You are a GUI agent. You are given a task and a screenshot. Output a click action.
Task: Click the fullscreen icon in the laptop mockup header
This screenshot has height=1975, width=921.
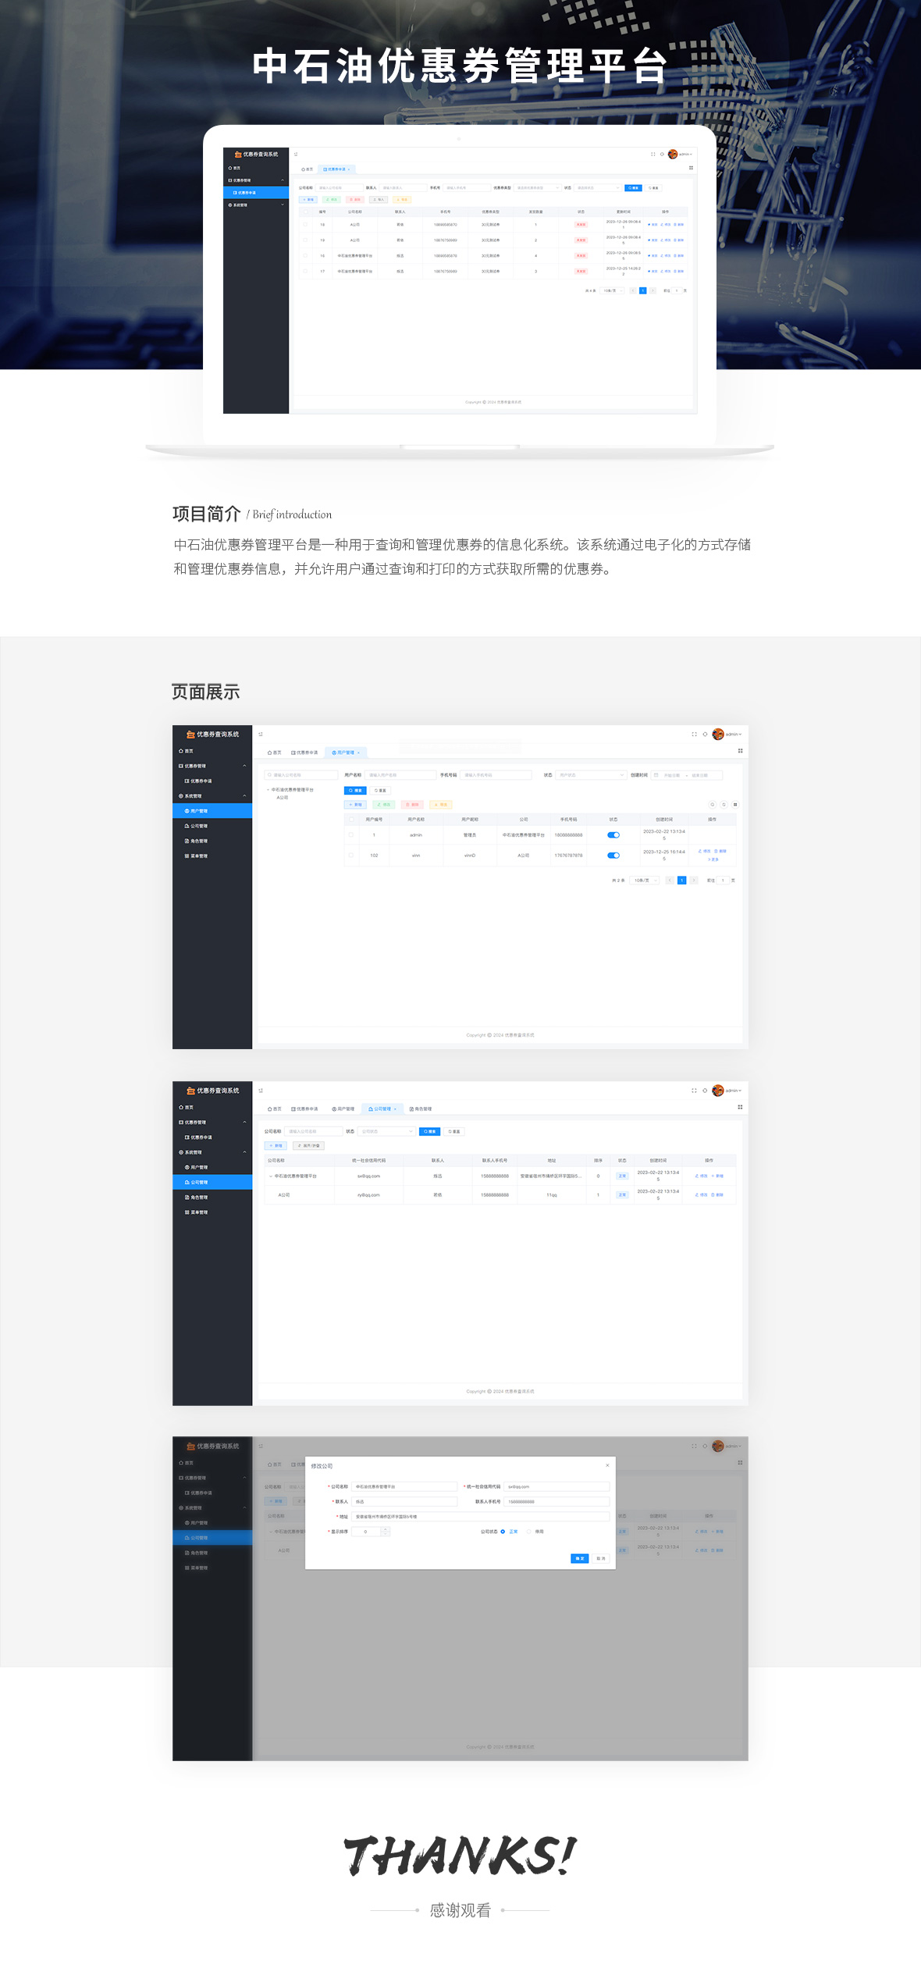pos(653,154)
